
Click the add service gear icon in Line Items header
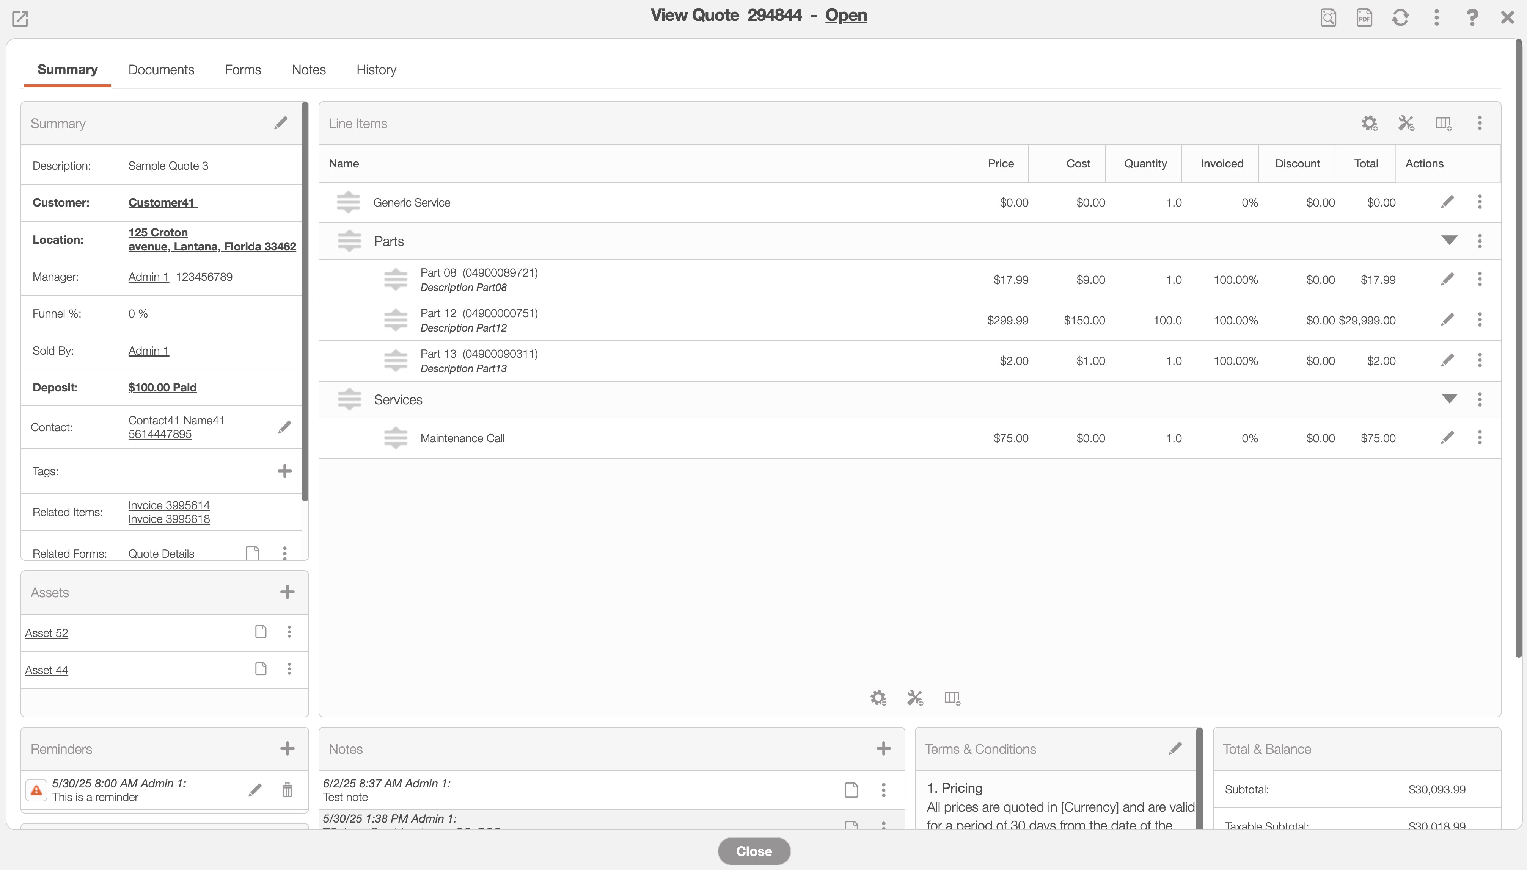(x=1368, y=124)
